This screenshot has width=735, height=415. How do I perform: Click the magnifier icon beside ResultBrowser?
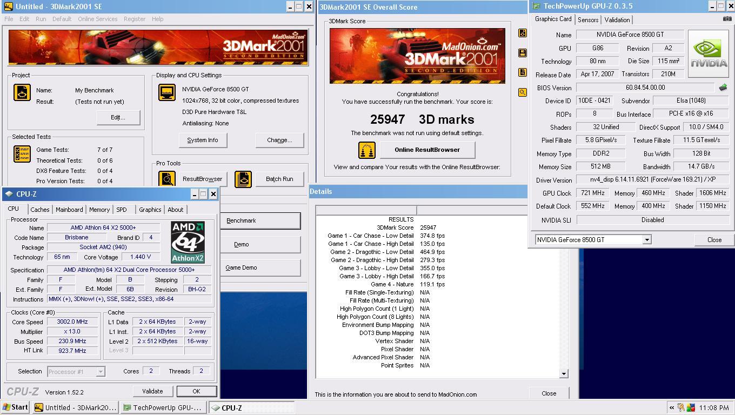[167, 179]
